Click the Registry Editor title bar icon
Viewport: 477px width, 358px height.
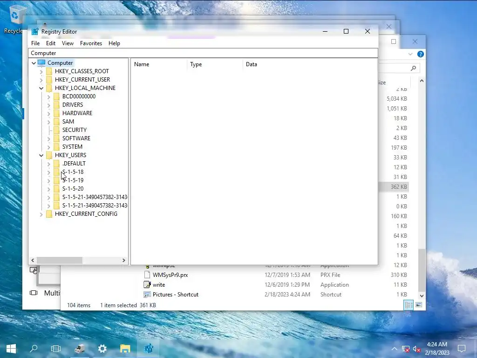[35, 32]
